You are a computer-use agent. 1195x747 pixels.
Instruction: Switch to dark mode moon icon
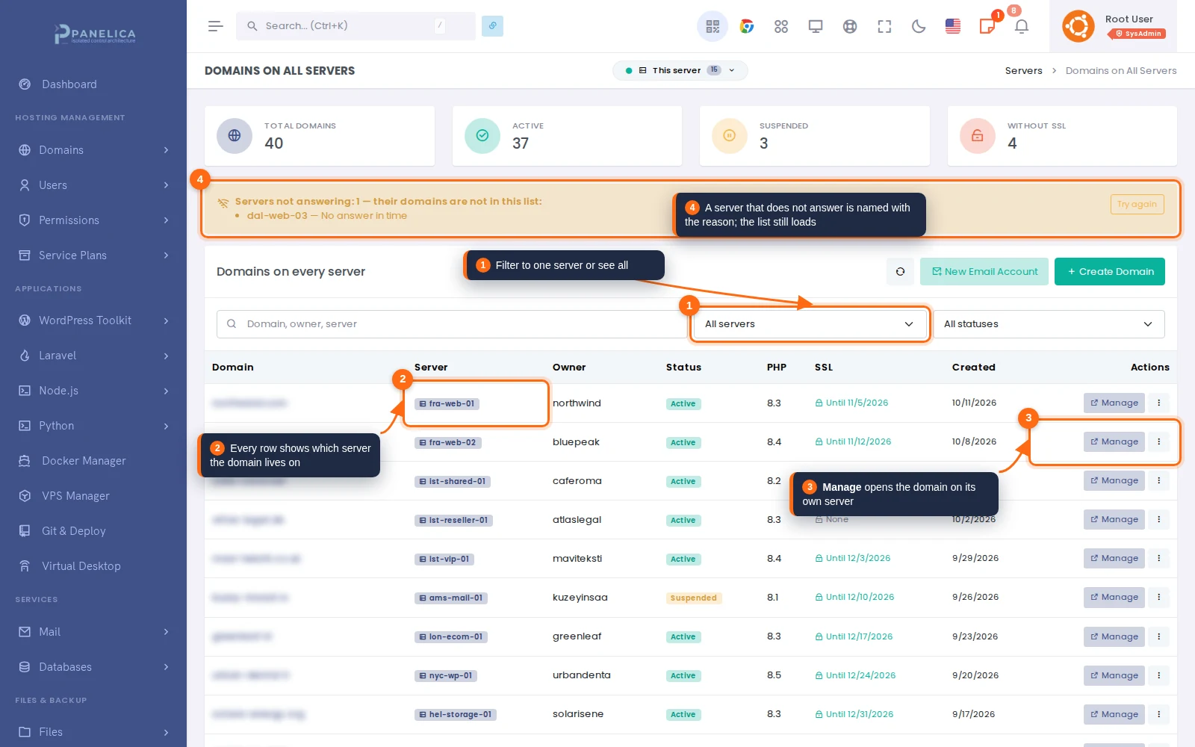point(919,26)
